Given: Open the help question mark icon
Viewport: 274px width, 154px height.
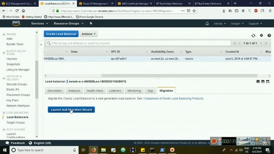Looking at the screenshot, I should [269, 36].
